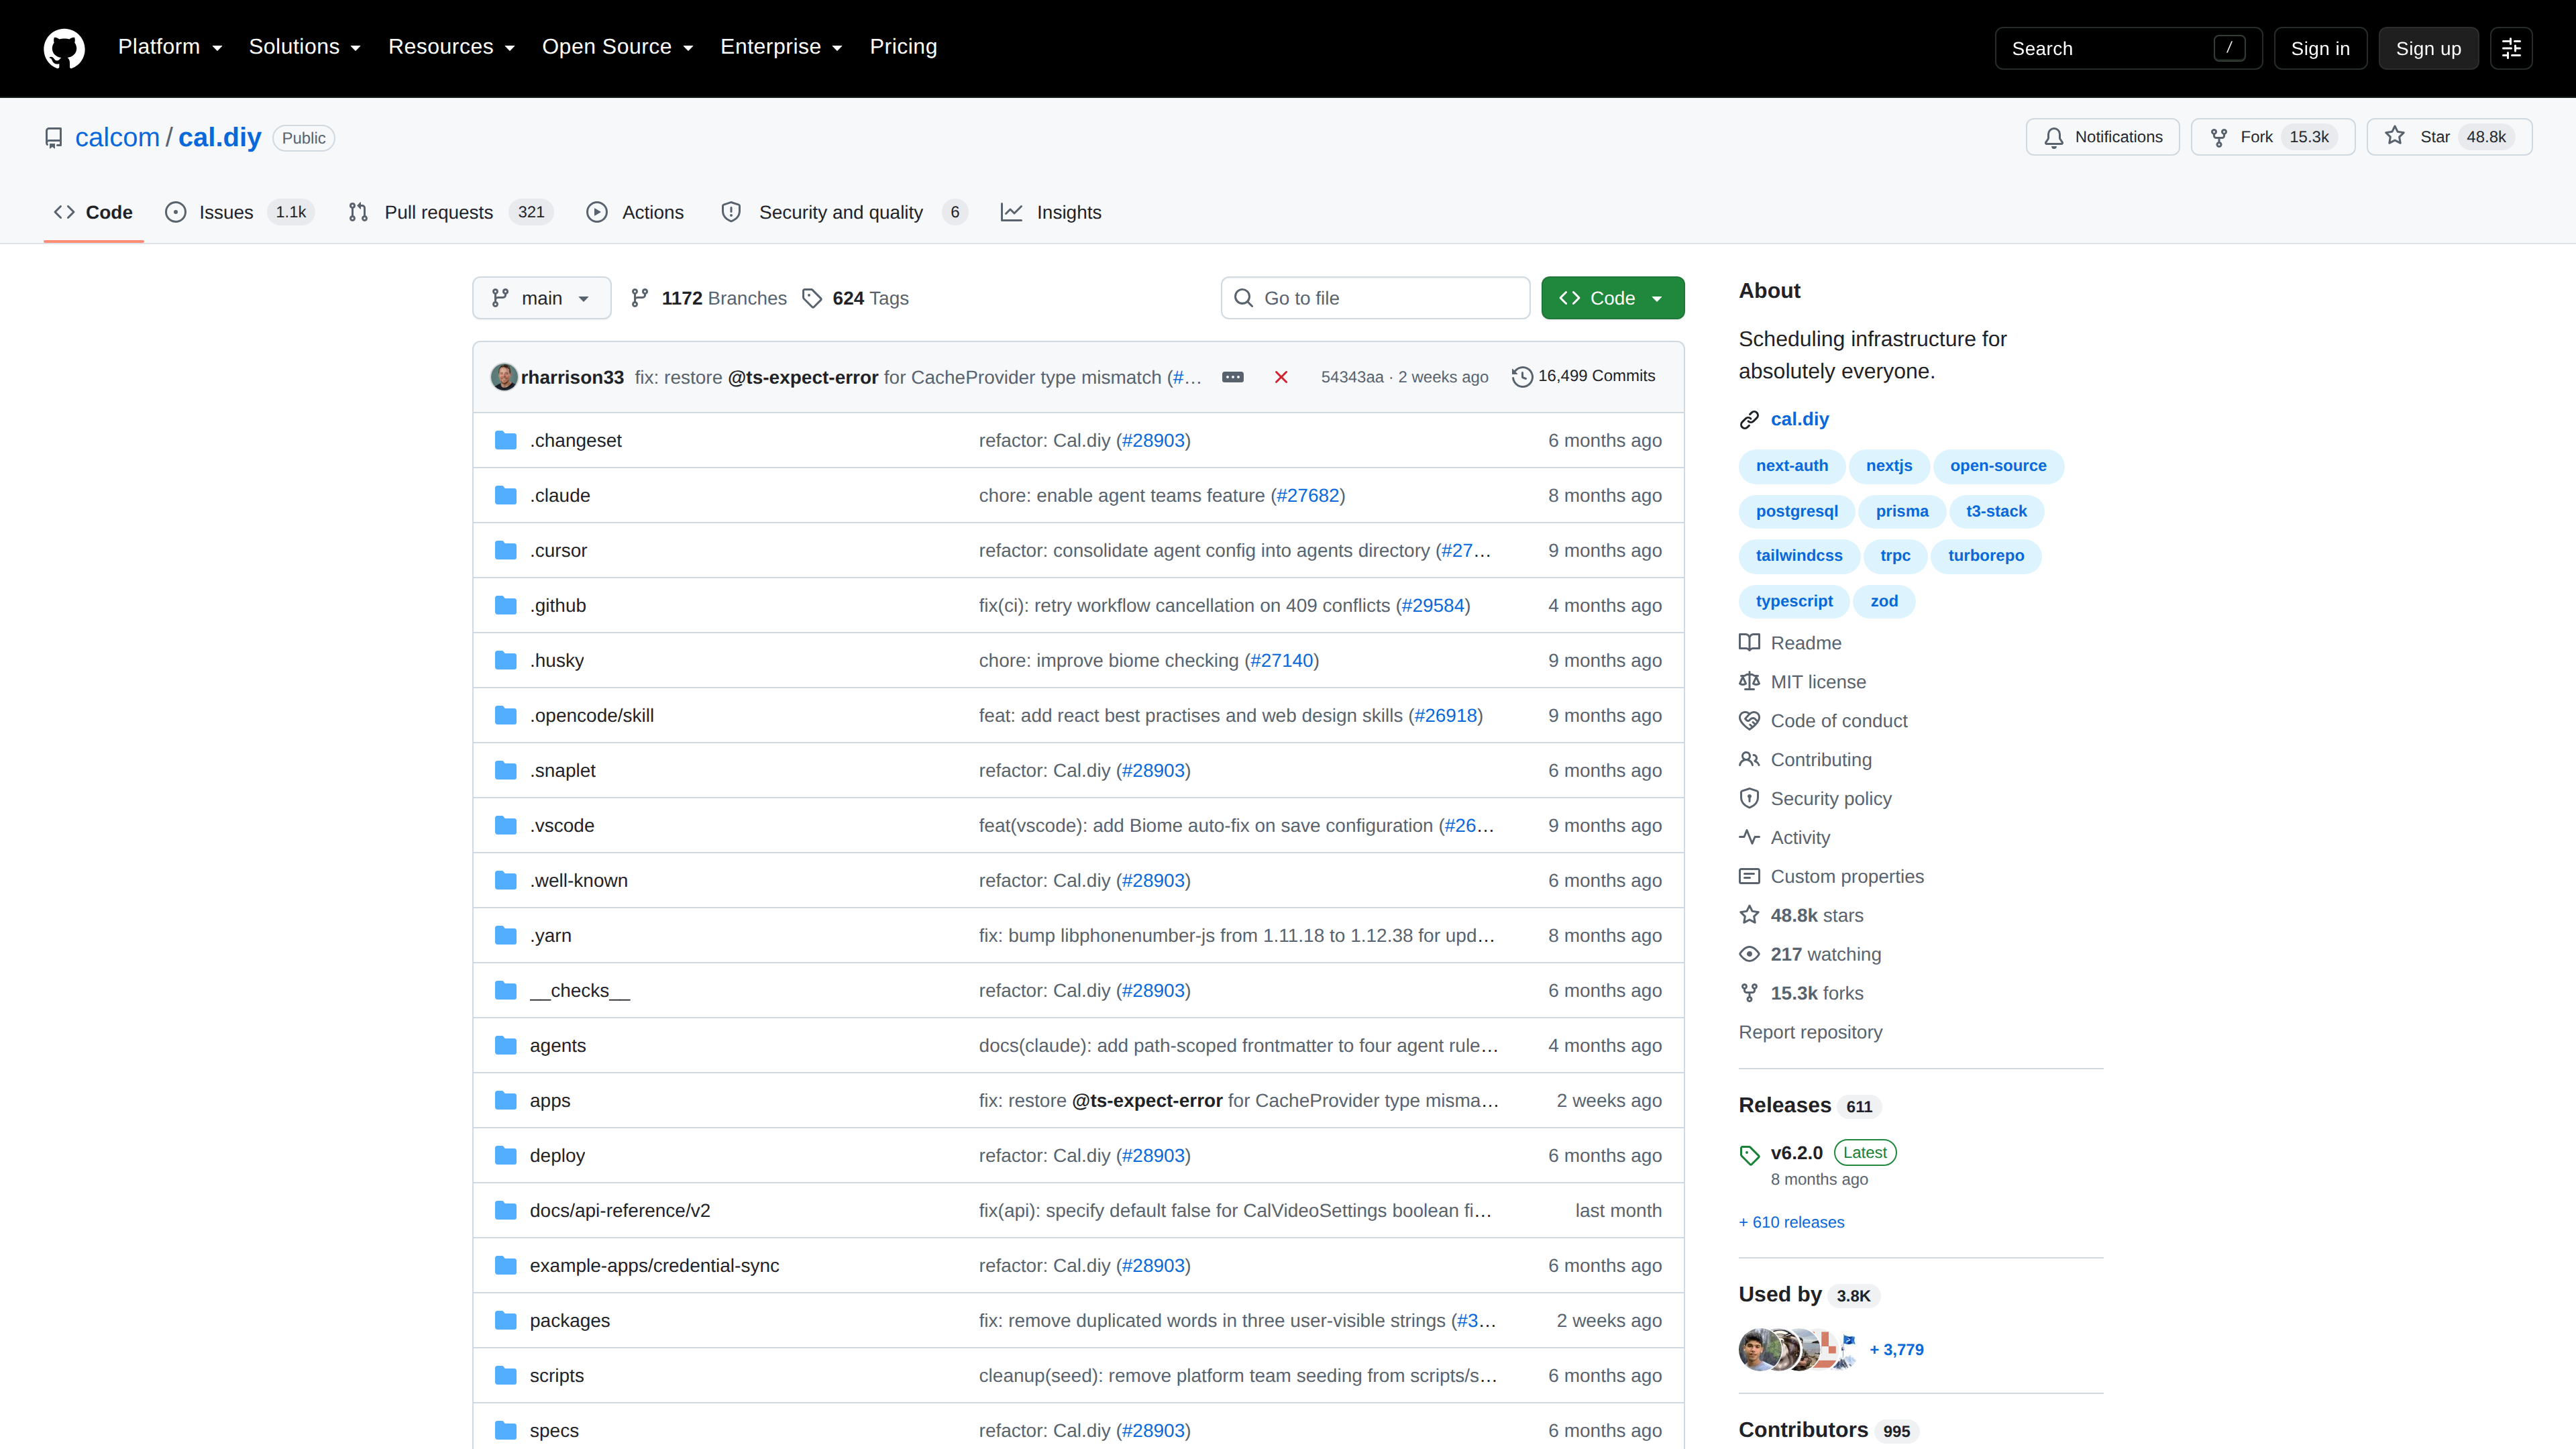Switch to the Actions tab
The width and height of the screenshot is (2576, 1449).
[x=635, y=212]
